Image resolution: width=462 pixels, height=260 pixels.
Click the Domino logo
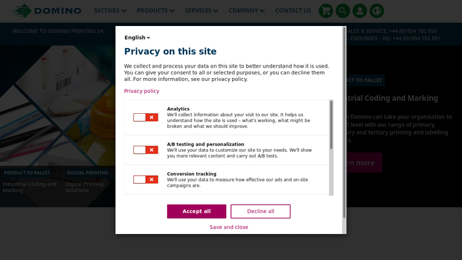47,11
